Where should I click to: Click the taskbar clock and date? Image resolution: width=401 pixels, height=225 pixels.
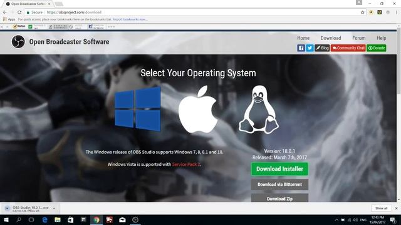pos(377,220)
